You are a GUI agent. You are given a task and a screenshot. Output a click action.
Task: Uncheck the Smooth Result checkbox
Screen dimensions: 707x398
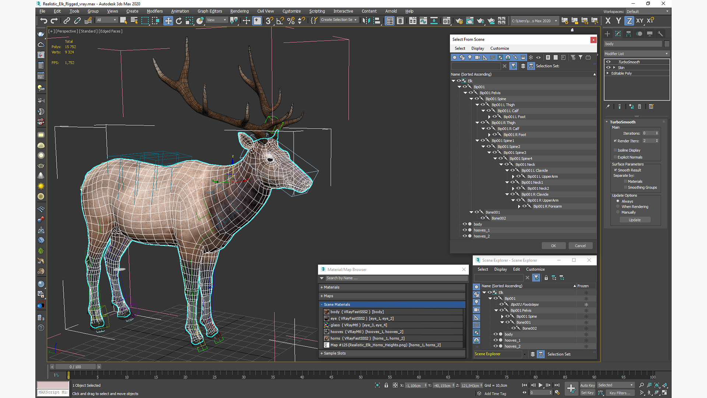615,170
